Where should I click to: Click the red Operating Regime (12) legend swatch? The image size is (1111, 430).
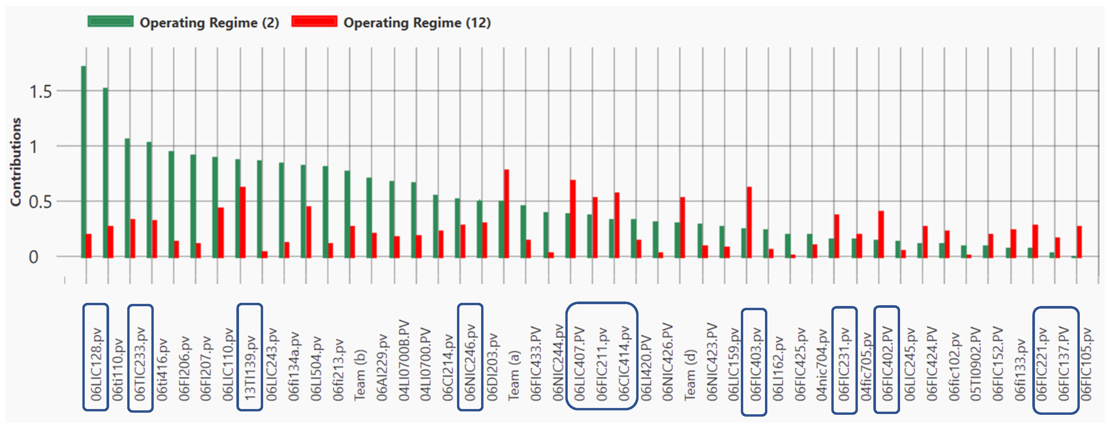pos(314,21)
